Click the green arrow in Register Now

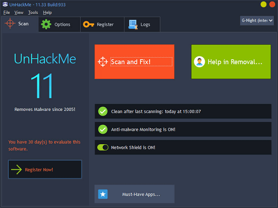(17, 170)
